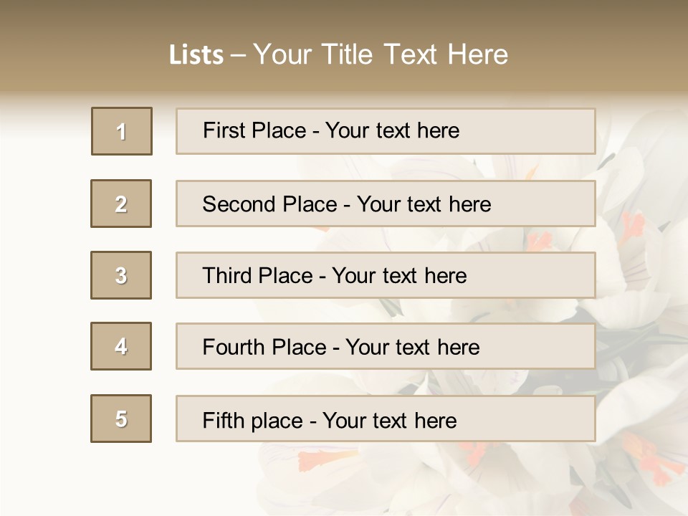688x516 pixels.
Task: Click the number 5 box
Action: coord(121,419)
